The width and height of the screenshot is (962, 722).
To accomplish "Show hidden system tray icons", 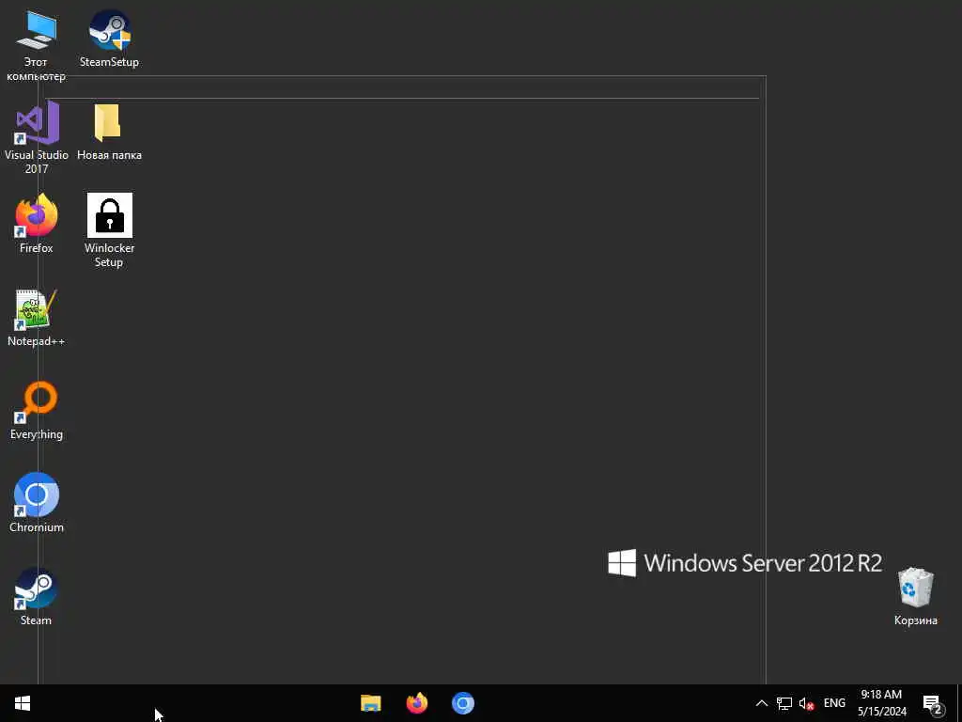I will click(761, 703).
